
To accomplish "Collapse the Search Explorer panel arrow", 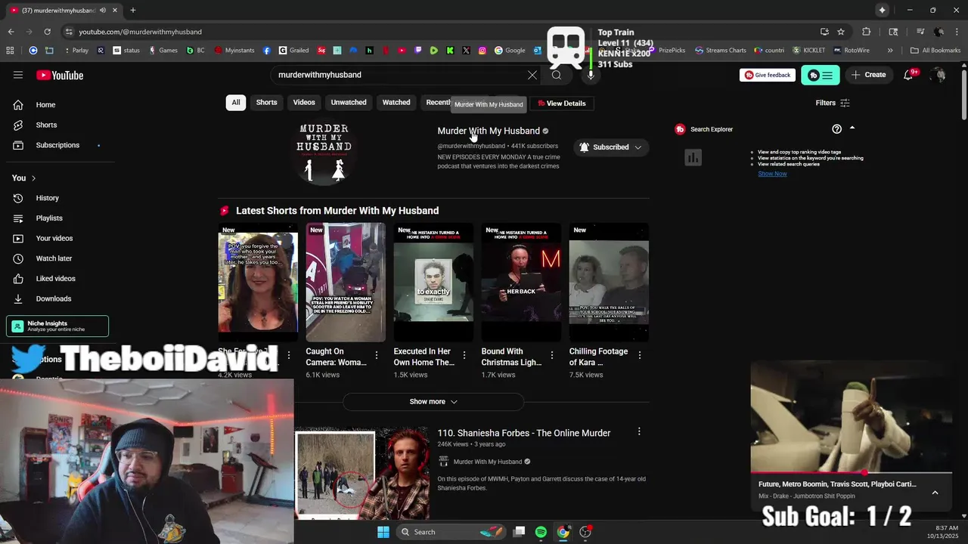I will 852,128.
